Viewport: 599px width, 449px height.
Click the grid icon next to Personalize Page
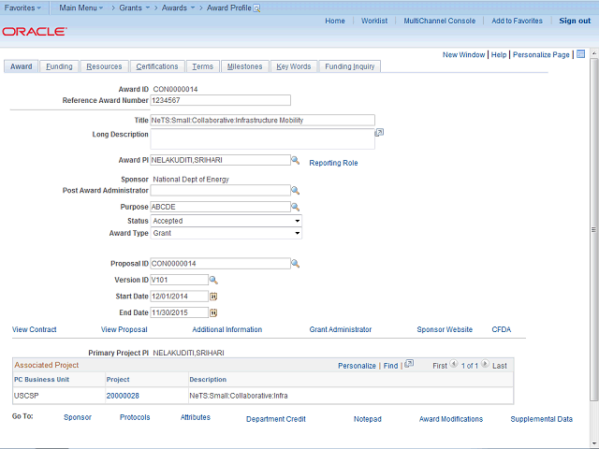tap(580, 54)
